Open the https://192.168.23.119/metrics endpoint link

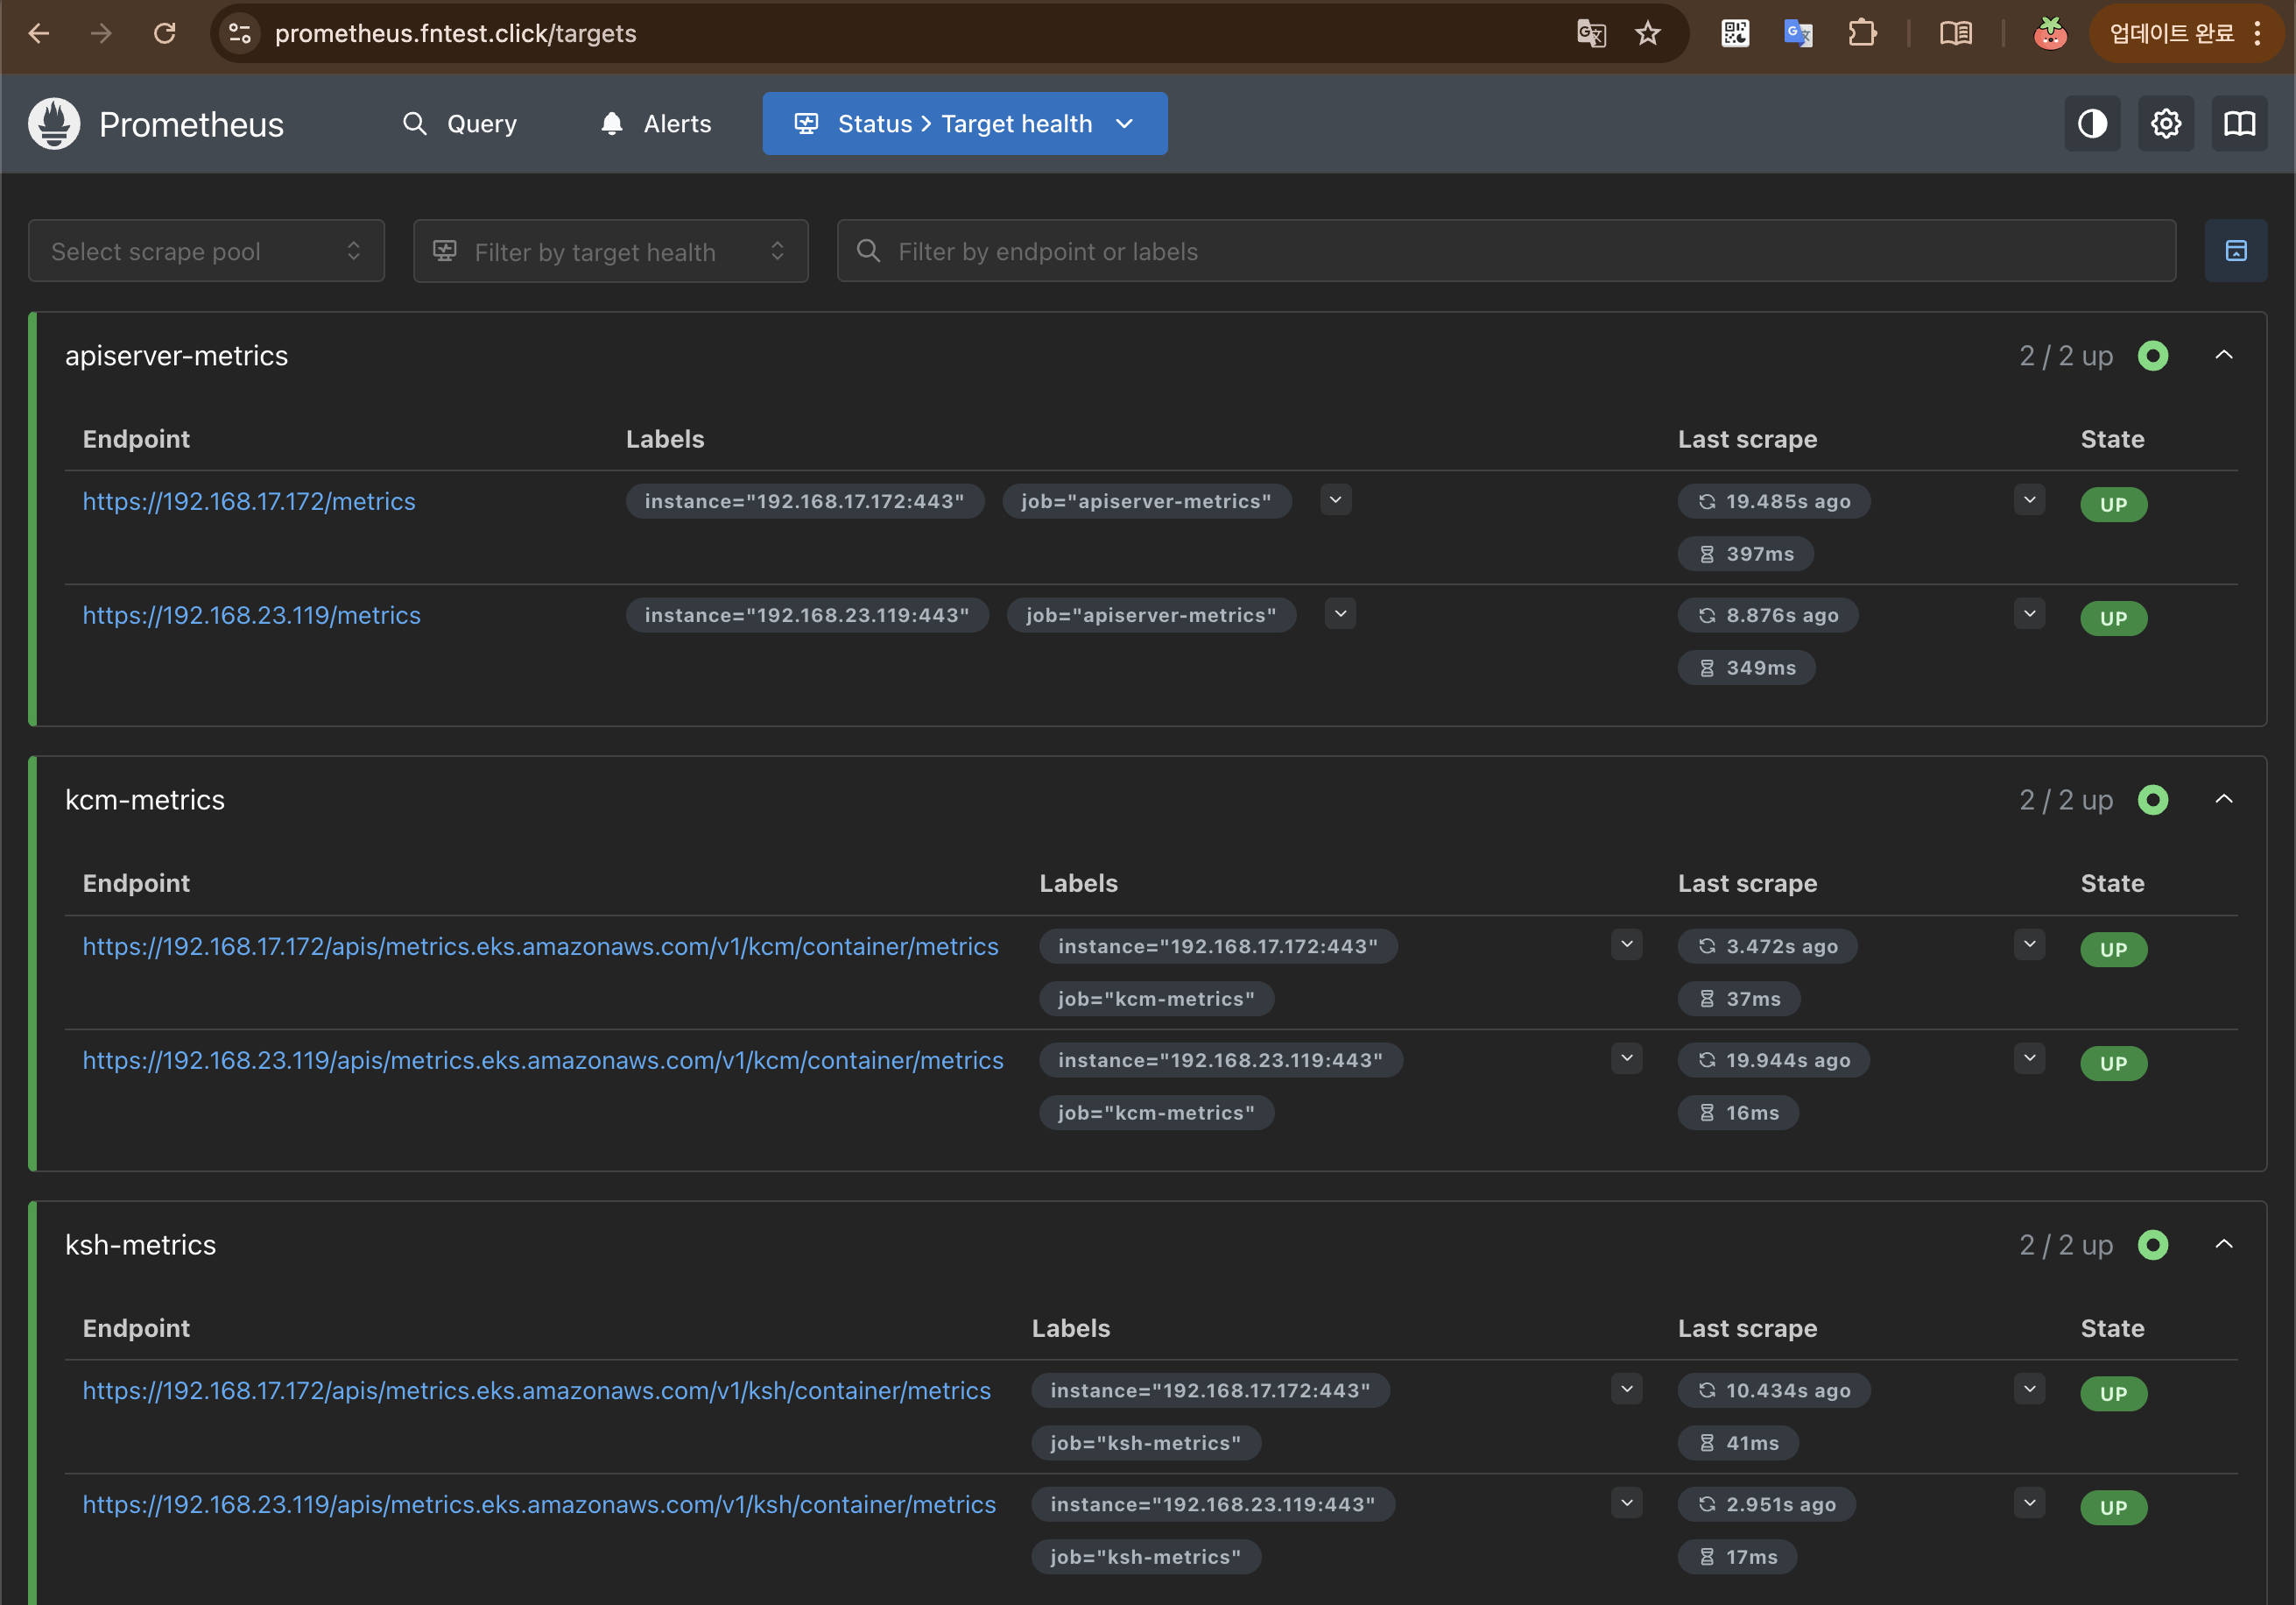pos(251,615)
